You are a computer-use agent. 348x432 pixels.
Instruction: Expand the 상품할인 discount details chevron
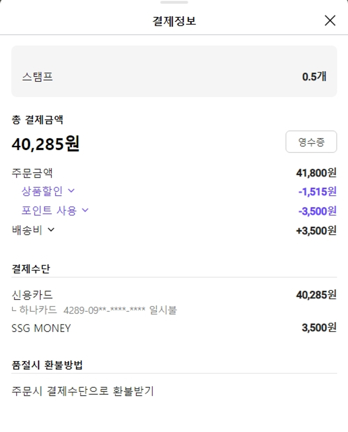[71, 190]
